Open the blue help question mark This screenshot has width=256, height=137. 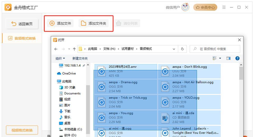click(x=237, y=58)
